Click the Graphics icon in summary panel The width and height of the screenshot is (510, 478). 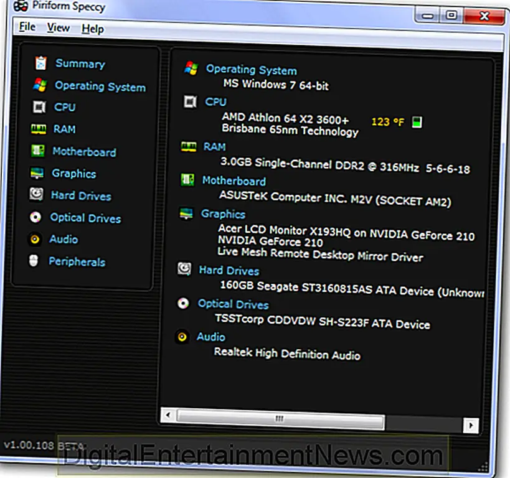tap(186, 213)
